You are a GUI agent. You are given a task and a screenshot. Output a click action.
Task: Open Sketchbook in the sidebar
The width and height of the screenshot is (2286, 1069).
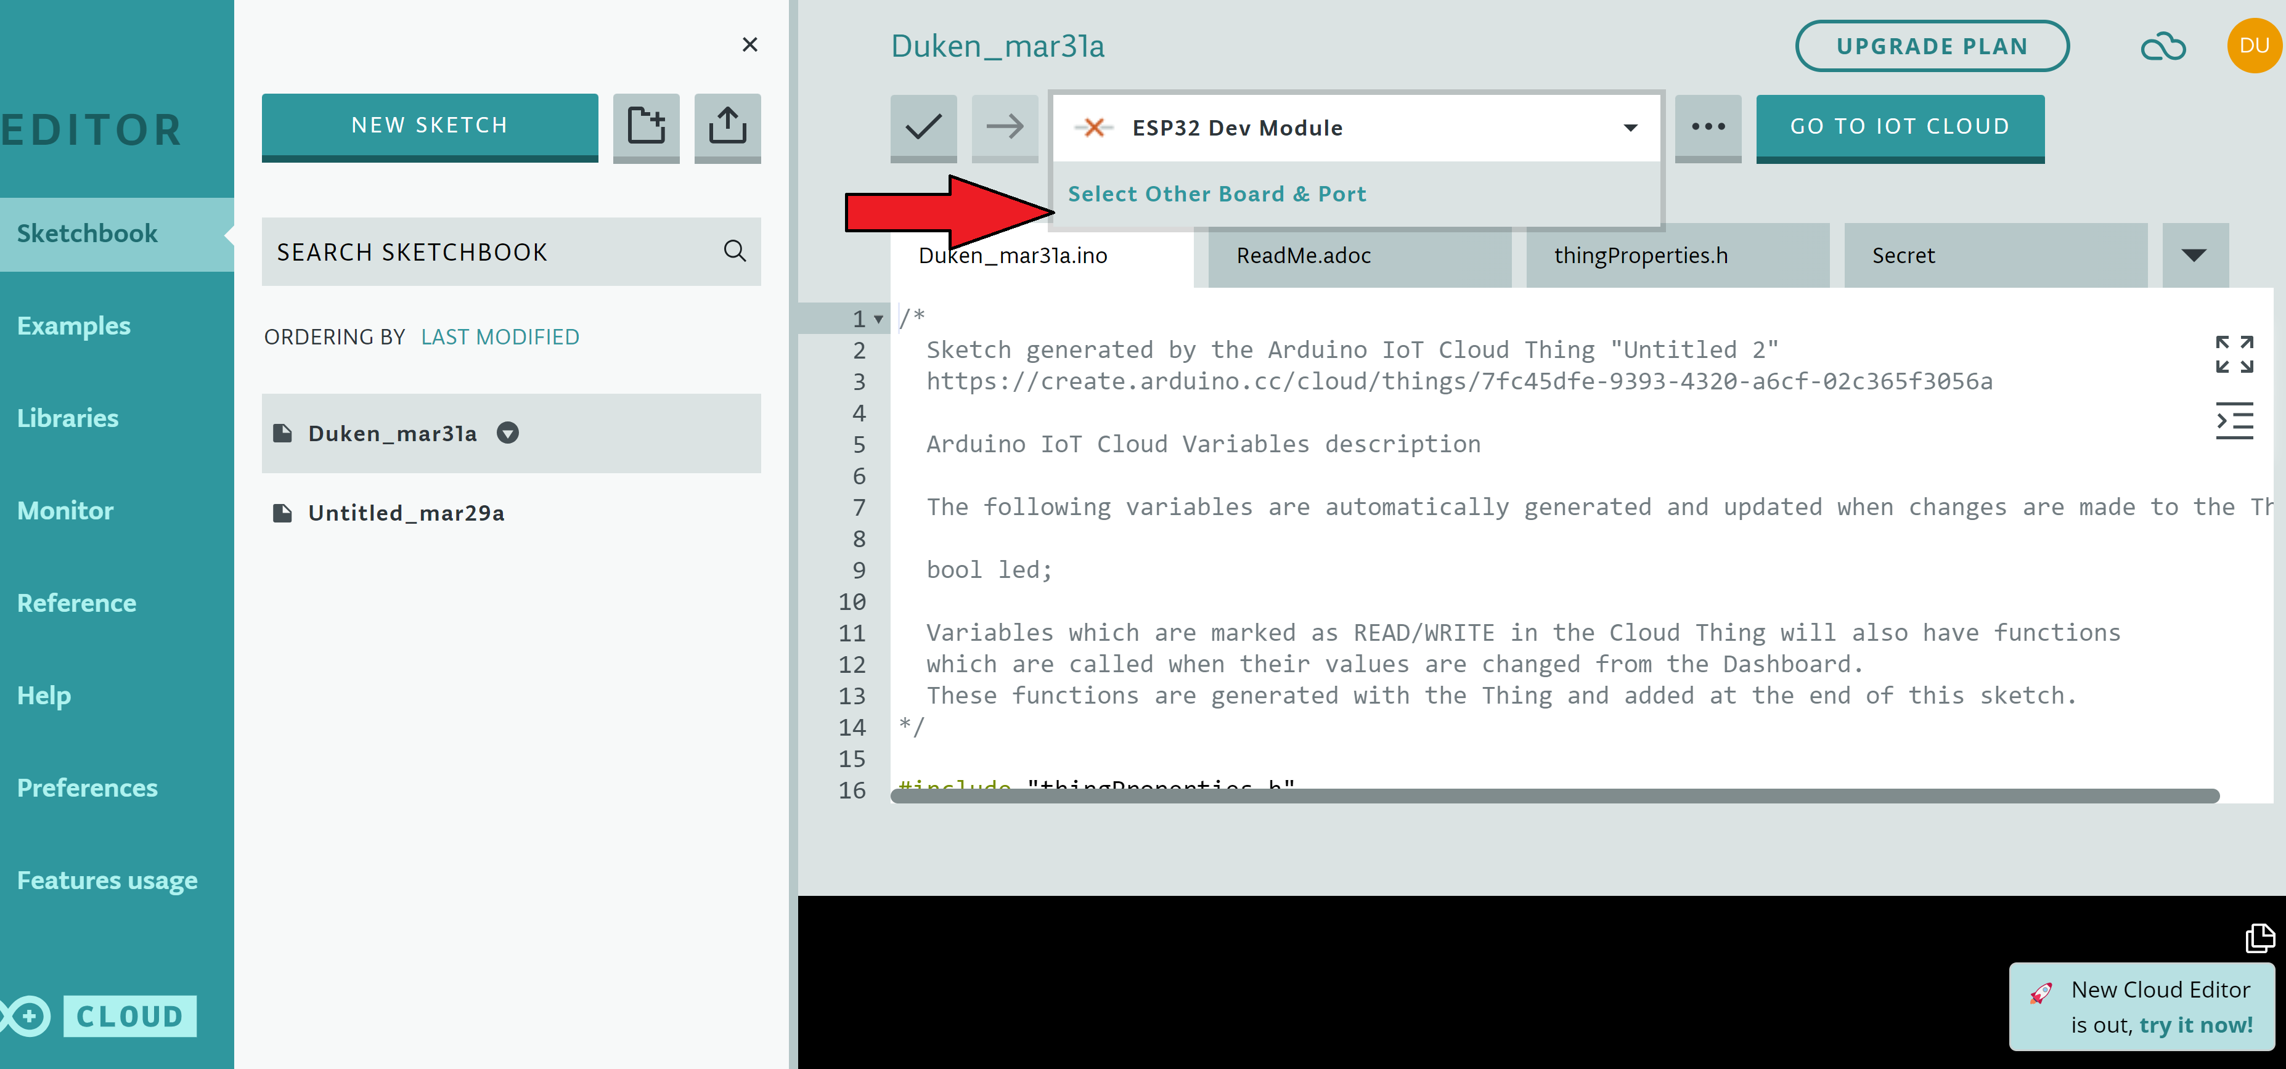[x=116, y=234]
